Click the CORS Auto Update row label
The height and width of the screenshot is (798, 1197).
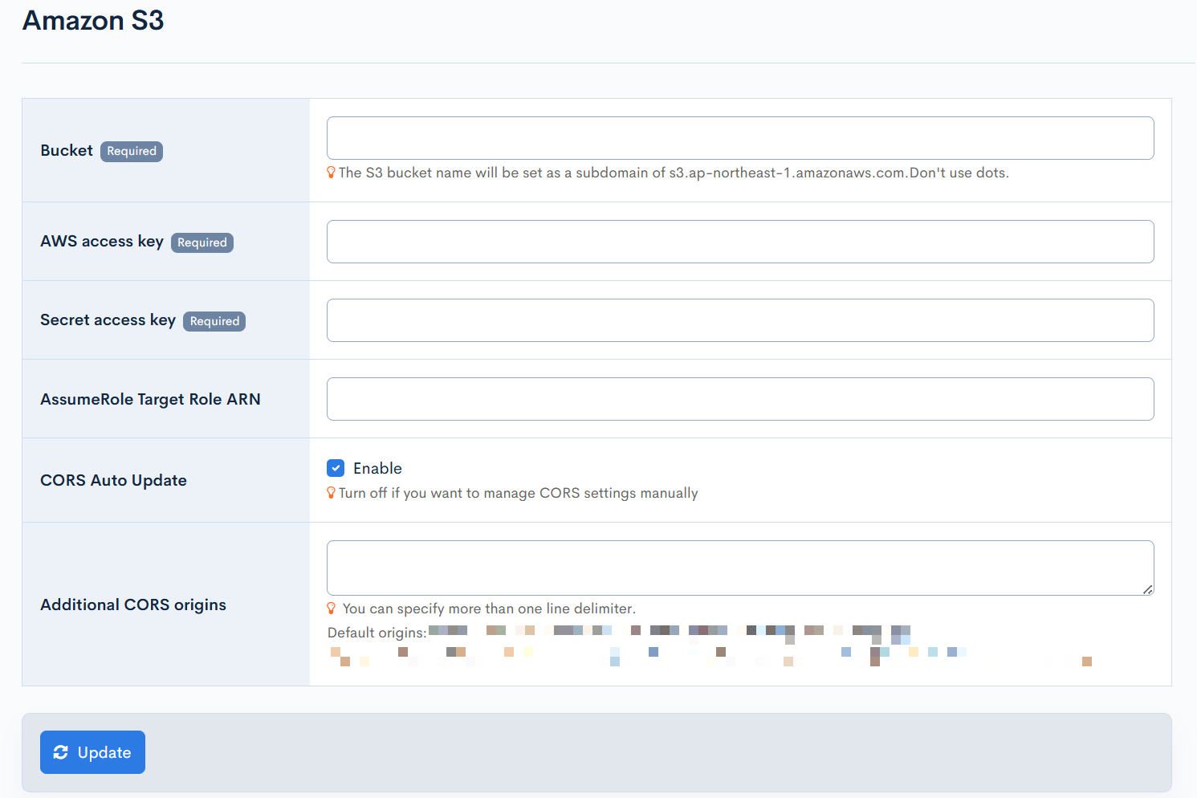tap(113, 480)
